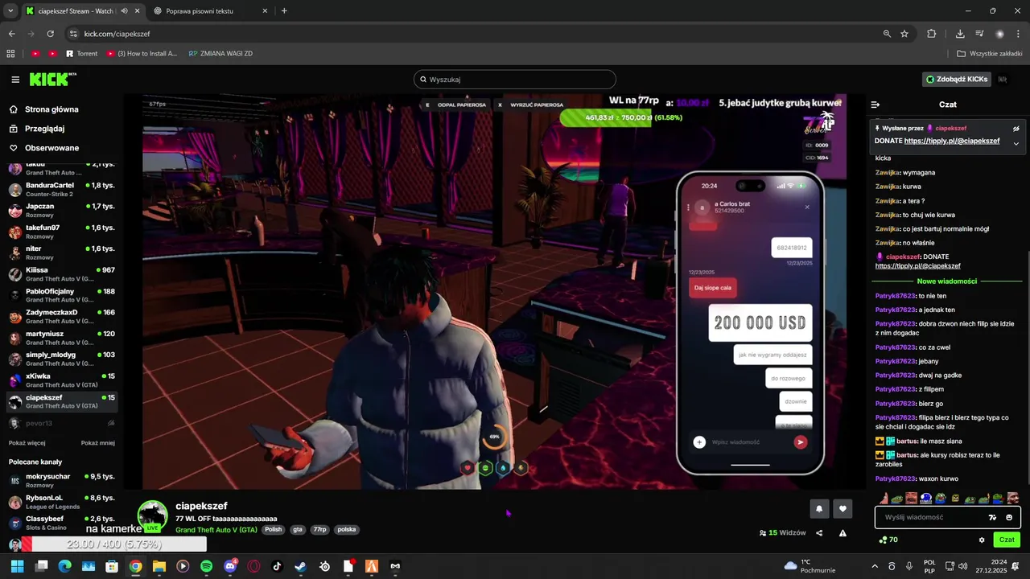Open Chrome three-dot menu
Image resolution: width=1030 pixels, height=579 pixels.
1019,34
